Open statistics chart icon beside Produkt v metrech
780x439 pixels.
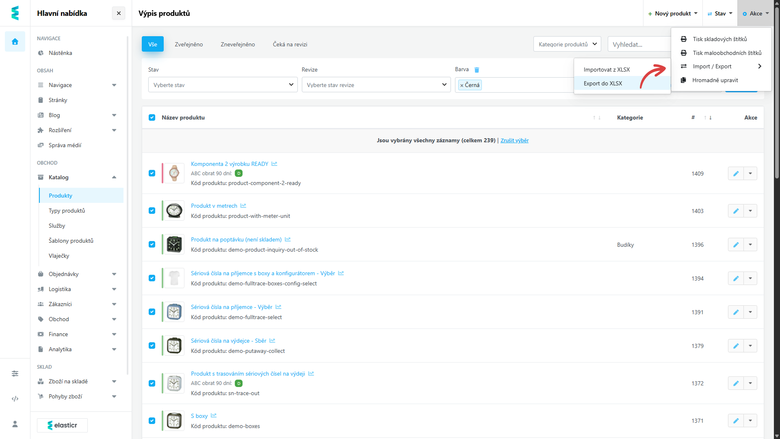[x=243, y=206]
